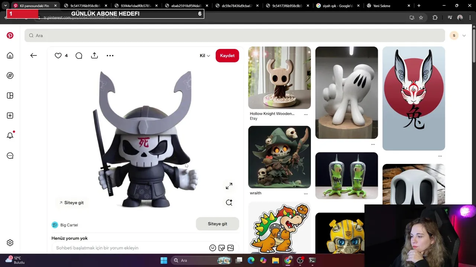The width and height of the screenshot is (476, 267).
Task: Share the pin with upload icon
Action: click(94, 56)
